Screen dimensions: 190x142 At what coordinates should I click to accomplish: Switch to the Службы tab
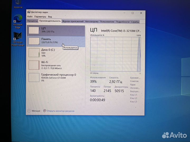pyautogui.click(x=135, y=22)
